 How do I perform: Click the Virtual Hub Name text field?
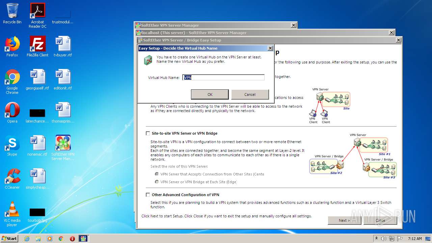(x=223, y=78)
